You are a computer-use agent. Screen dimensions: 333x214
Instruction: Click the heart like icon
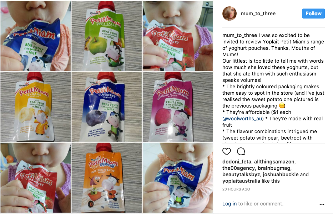point(227,151)
